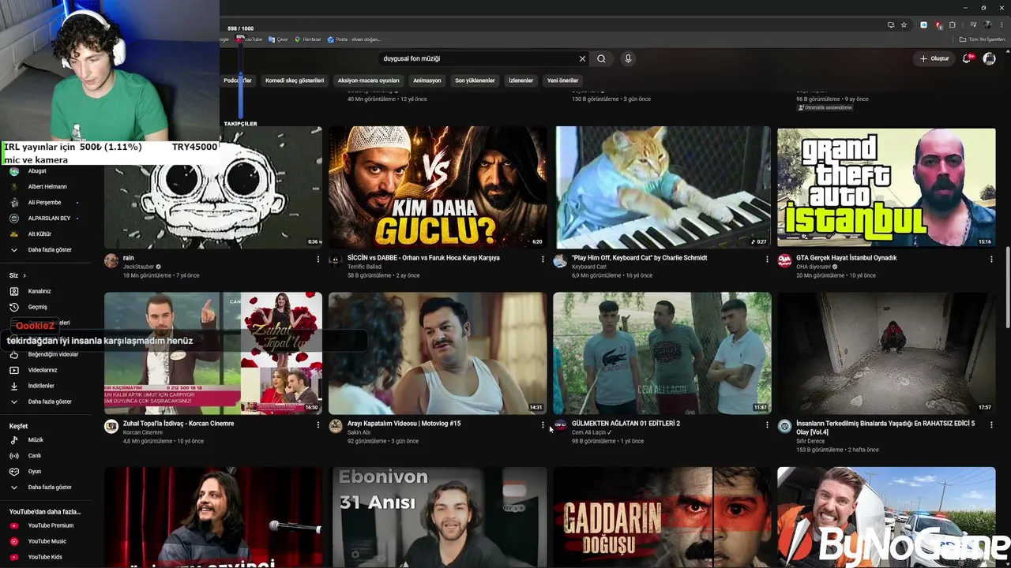This screenshot has height=568, width=1011.
Task: Open YouTube Kids from the sidebar
Action: coord(46,557)
